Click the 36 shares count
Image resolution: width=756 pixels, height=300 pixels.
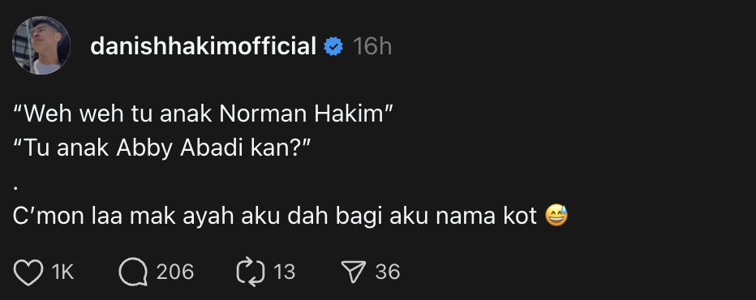click(x=388, y=272)
